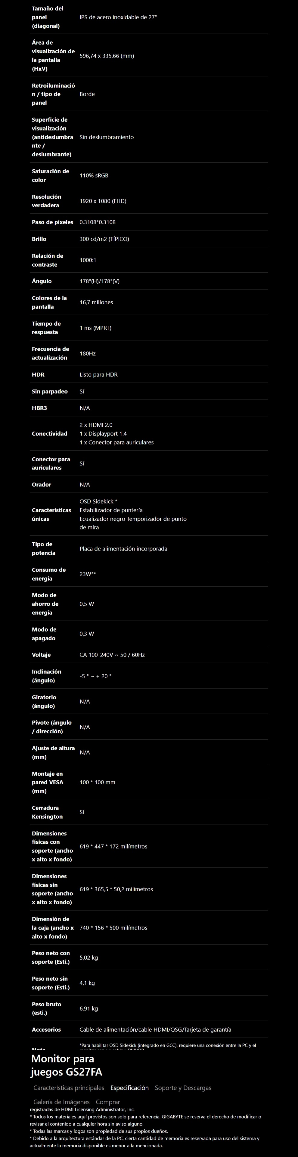Click the Listo para HDR value

click(x=98, y=375)
